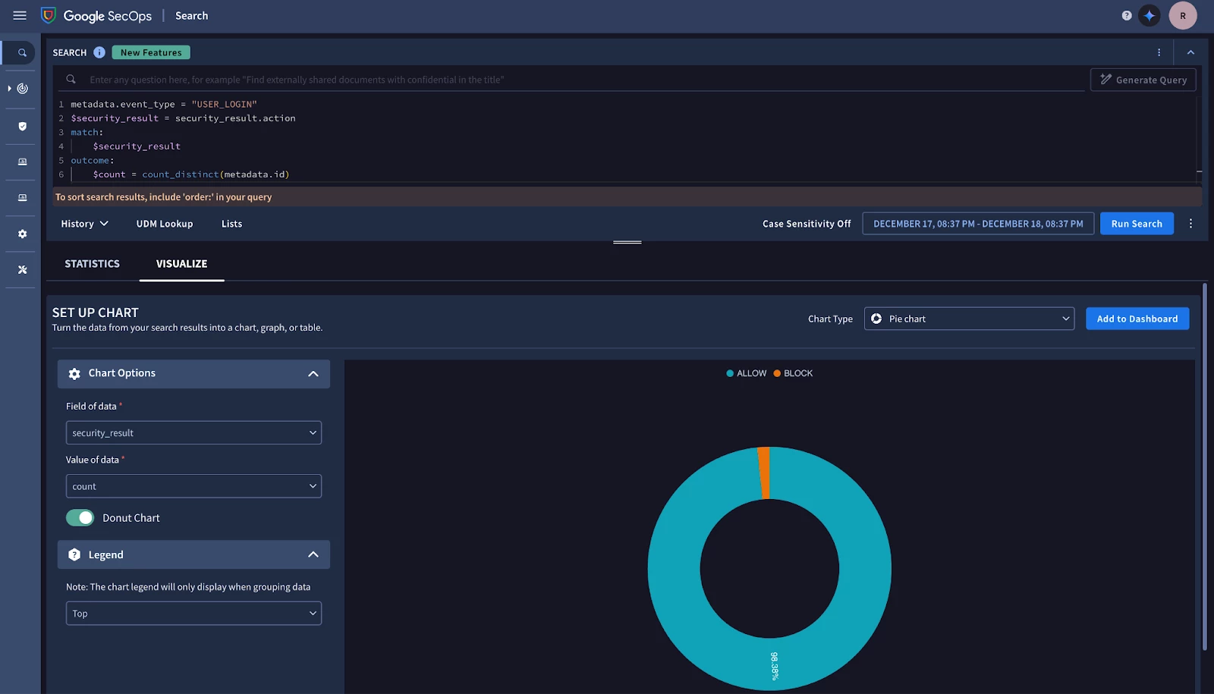The image size is (1214, 694).
Task: Open the Gemini sparkle assistant icon
Action: [x=1150, y=15]
